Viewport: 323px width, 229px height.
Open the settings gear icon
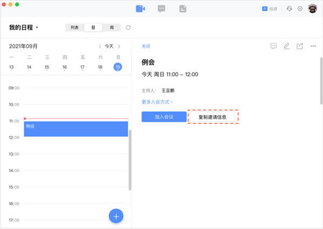(x=300, y=9)
